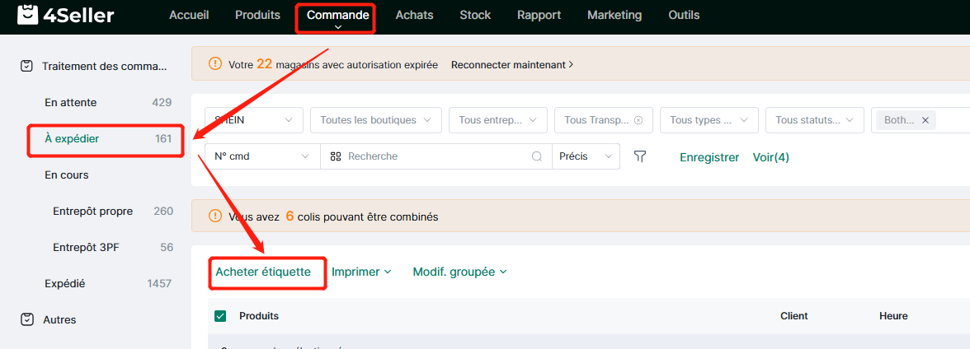The height and width of the screenshot is (349, 970).
Task: Click the Acheter étiquette button
Action: pyautogui.click(x=263, y=272)
